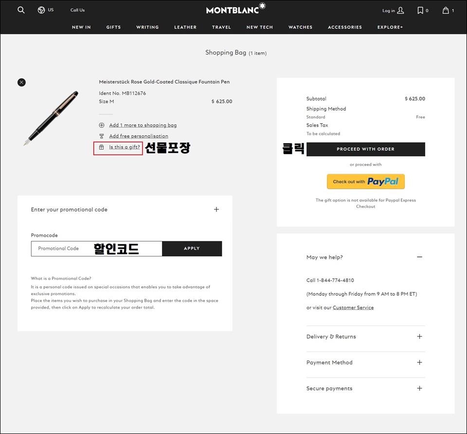
Task: Select the US country label
Action: [51, 10]
